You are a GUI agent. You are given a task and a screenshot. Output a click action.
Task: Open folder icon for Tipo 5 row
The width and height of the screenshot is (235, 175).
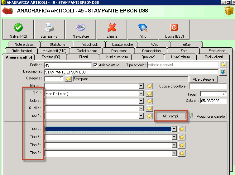coord(182,129)
